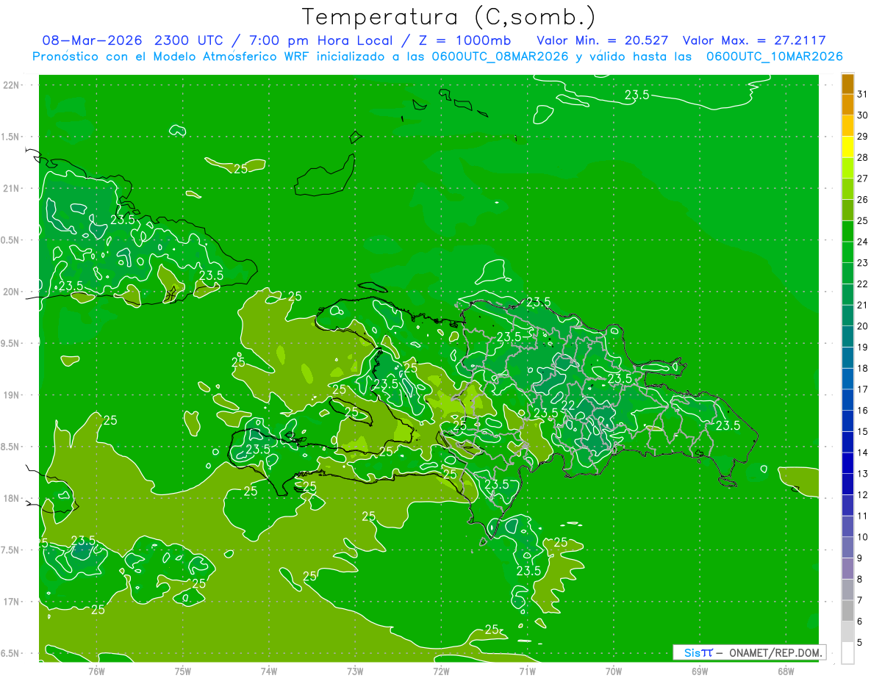
Task: Click the dark blue swatch between 13 and 14
Action: coord(847,464)
